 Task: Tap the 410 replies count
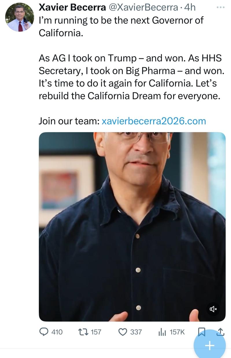[57, 332]
